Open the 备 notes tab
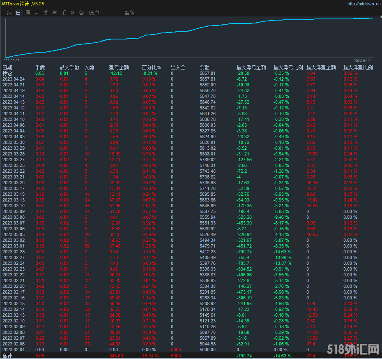The image size is (382, 359). pos(81,13)
